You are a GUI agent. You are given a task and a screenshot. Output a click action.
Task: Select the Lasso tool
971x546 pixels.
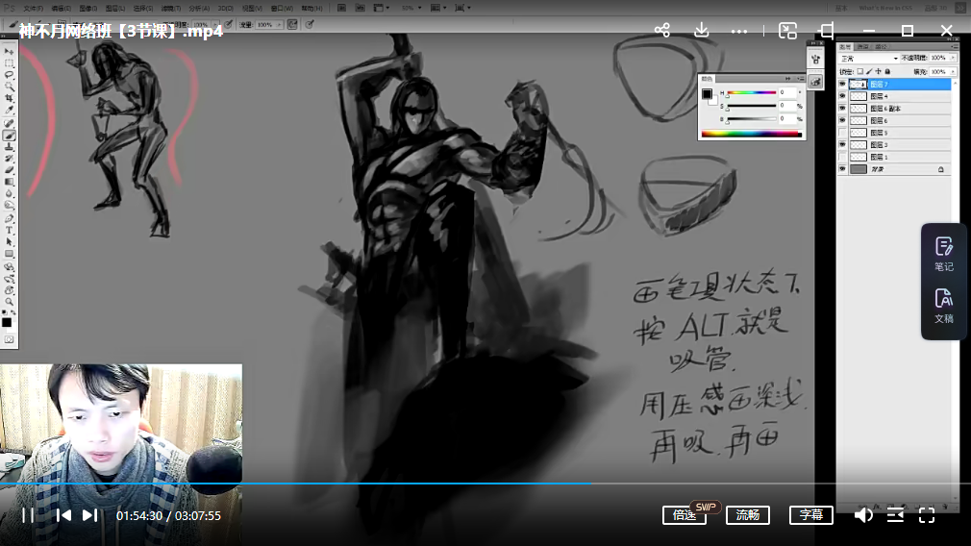point(9,75)
